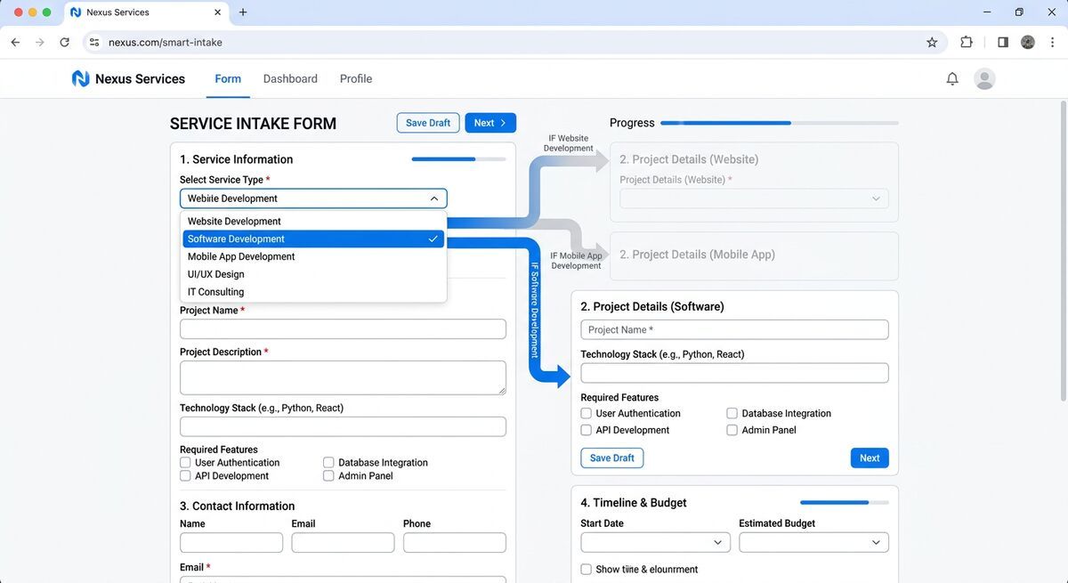Reload the page using the refresh icon
This screenshot has height=583, width=1068.
(64, 42)
